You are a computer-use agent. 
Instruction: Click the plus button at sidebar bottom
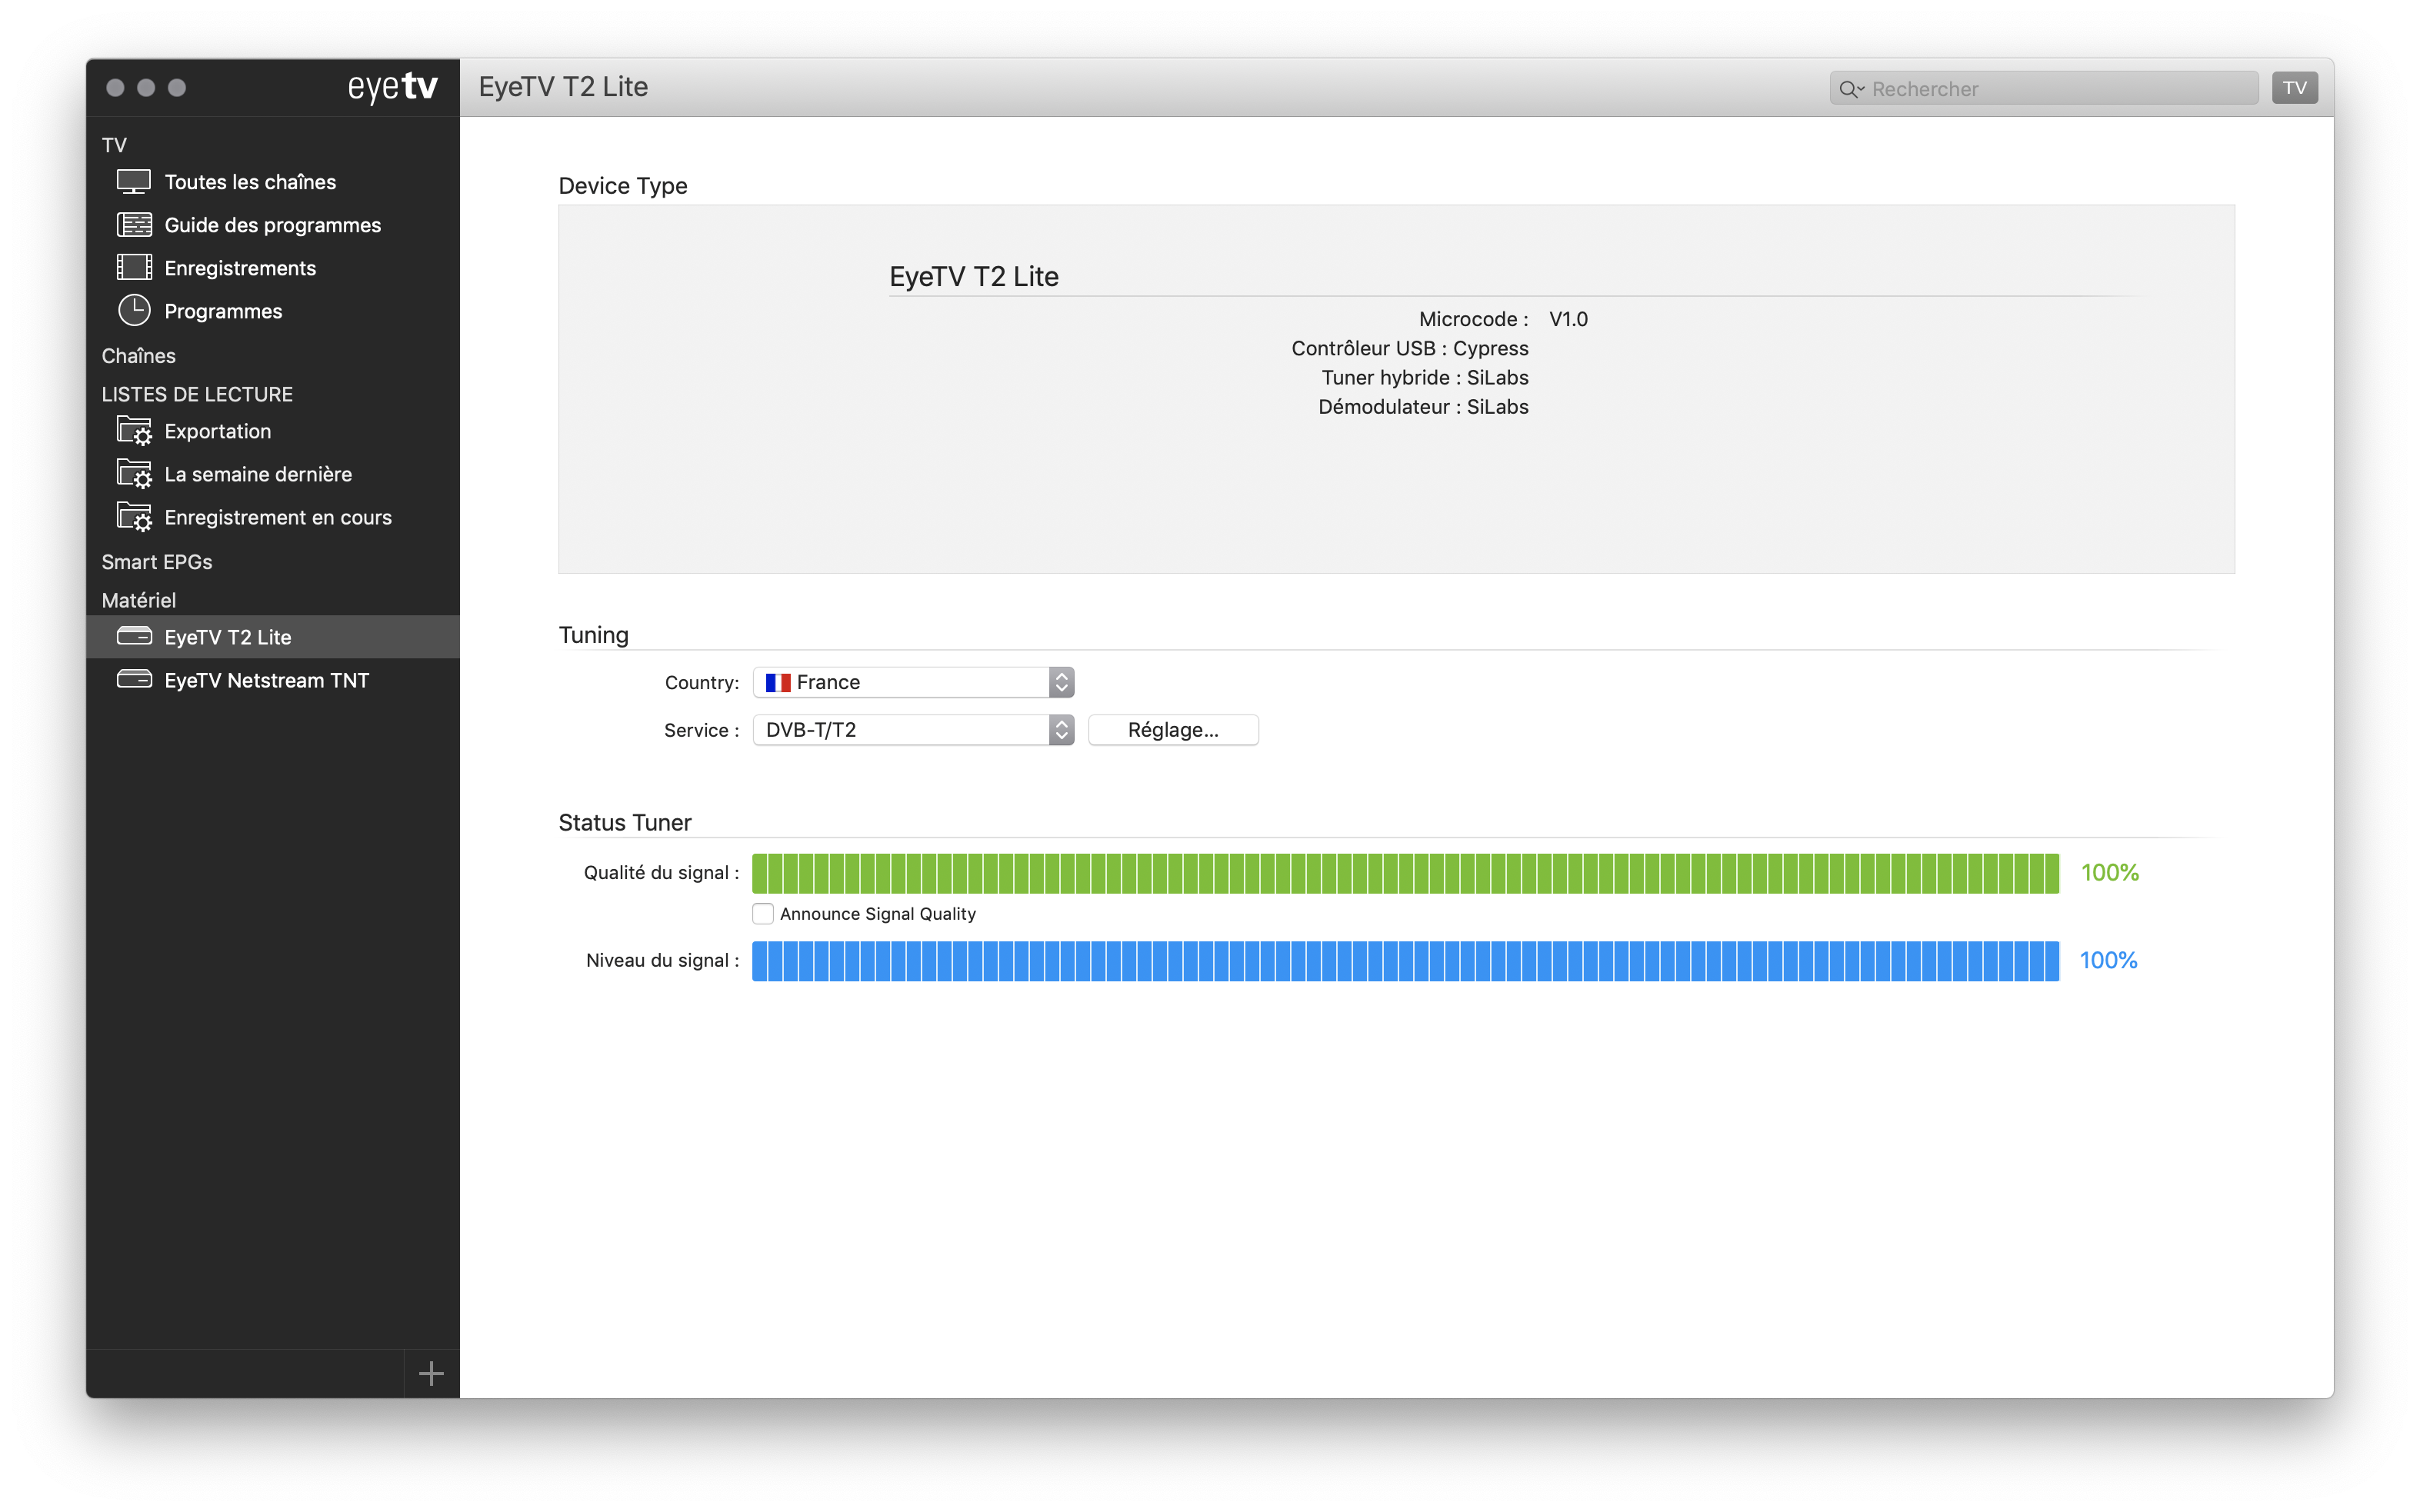[431, 1373]
